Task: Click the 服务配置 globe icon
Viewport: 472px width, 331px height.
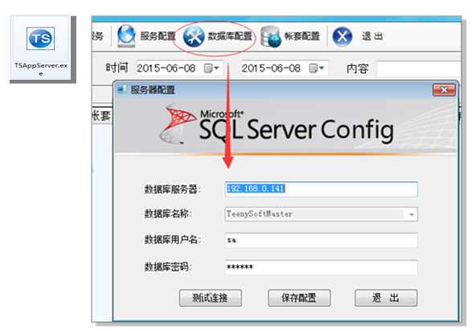Action: pyautogui.click(x=126, y=36)
